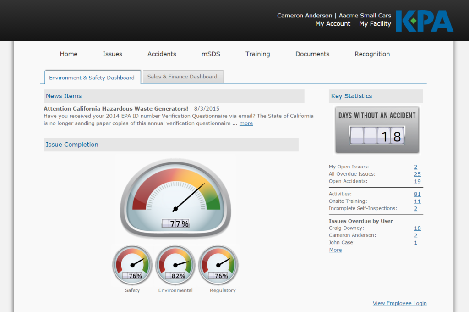This screenshot has width=469, height=312.
Task: Open the Issues menu
Action: click(113, 54)
